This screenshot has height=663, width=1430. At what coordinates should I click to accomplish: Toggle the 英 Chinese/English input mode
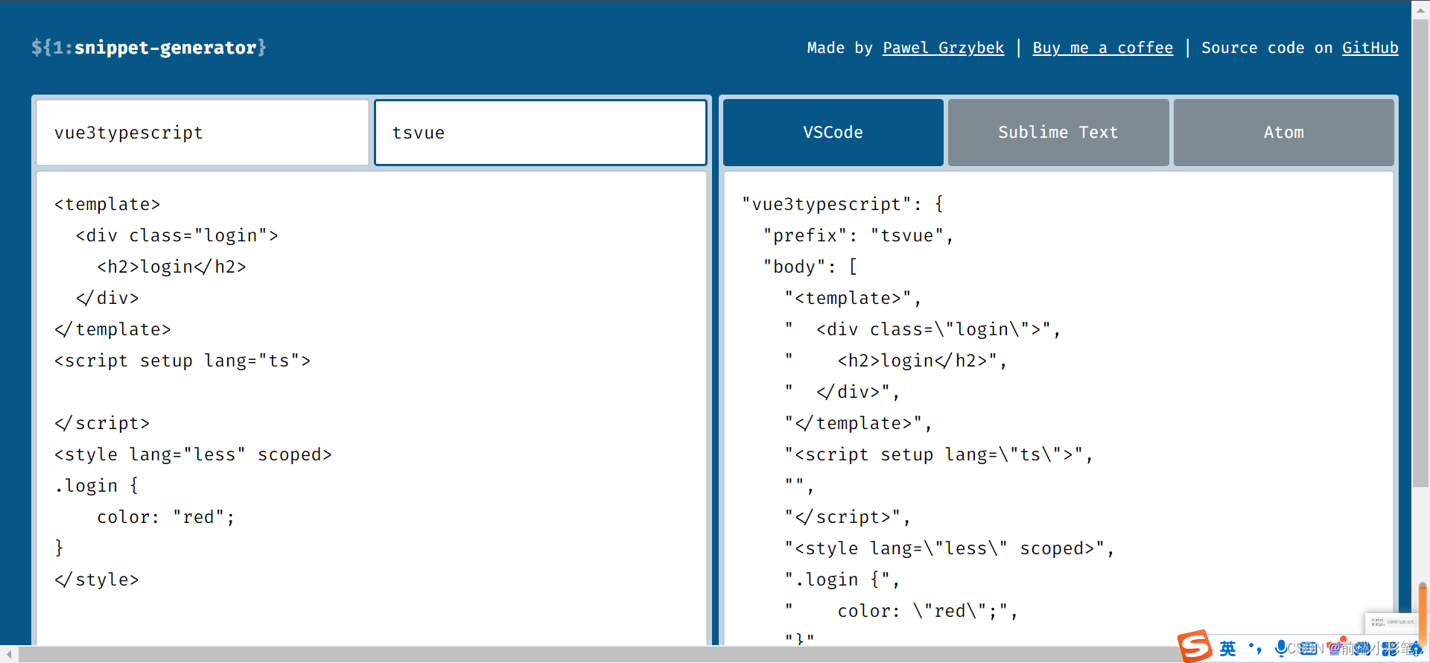[1228, 649]
